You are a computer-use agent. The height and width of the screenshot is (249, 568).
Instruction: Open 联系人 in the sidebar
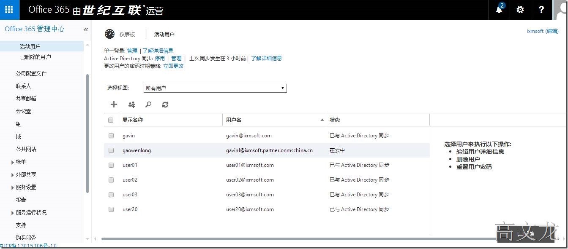point(24,86)
